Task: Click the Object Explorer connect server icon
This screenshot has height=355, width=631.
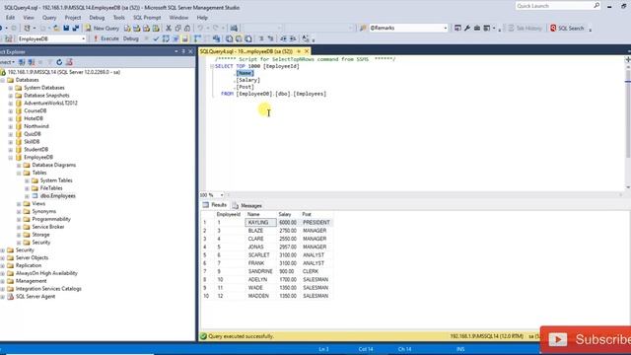Action: coord(22,62)
